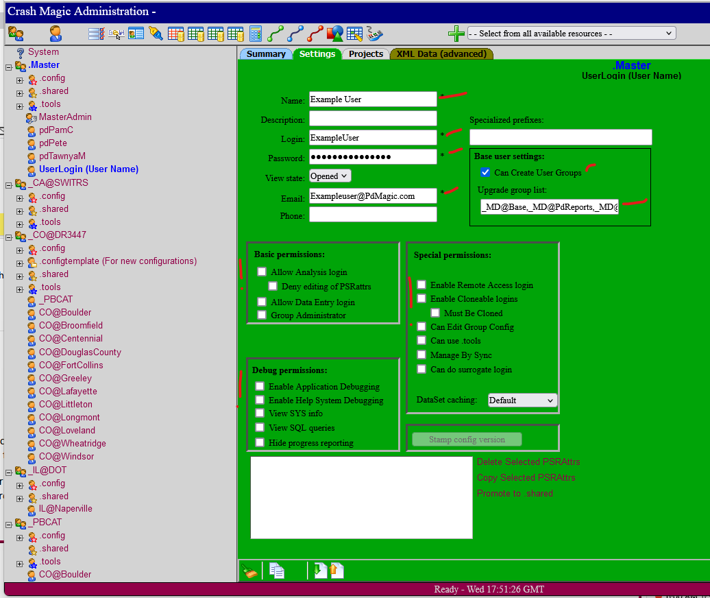Click the user icon beside pdTawnyaM
The height and width of the screenshot is (598, 710).
point(32,157)
